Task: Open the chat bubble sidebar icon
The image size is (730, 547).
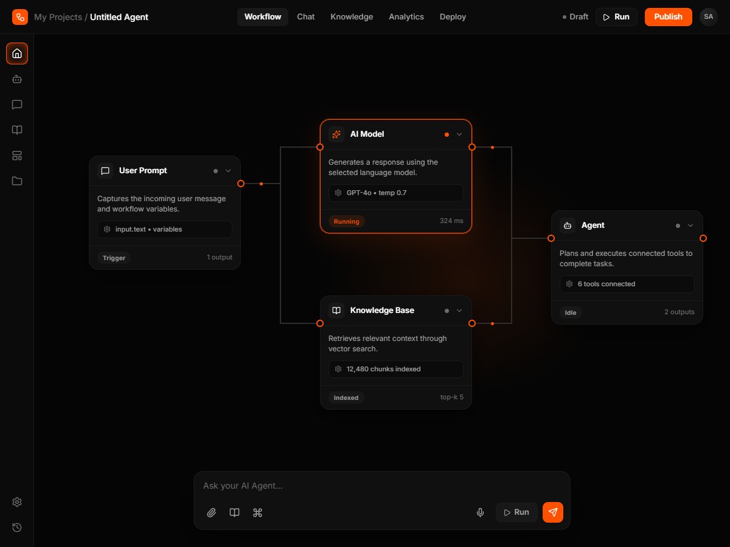Action: pyautogui.click(x=17, y=105)
